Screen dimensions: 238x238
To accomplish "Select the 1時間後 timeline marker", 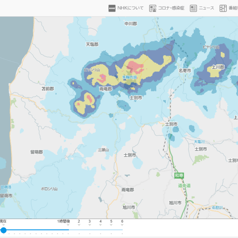I will [63, 222].
